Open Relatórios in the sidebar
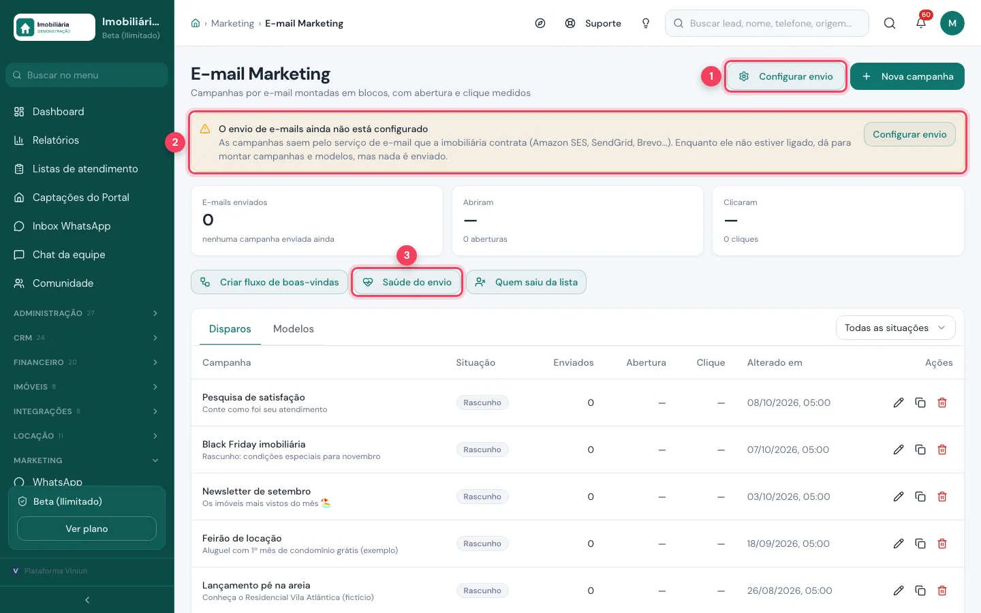 [87, 140]
